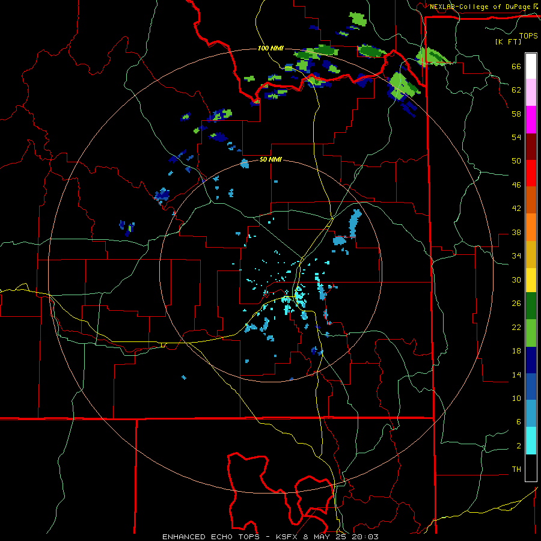Click the 'TH' legend label
This screenshot has width=541, height=541.
pyautogui.click(x=516, y=469)
